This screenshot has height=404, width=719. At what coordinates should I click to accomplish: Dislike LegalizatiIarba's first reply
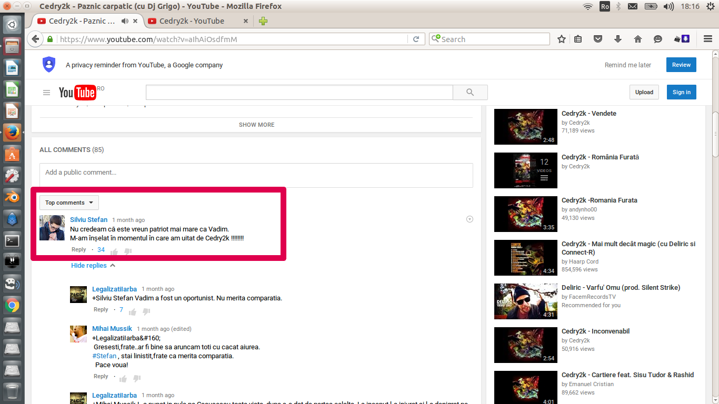point(146,311)
